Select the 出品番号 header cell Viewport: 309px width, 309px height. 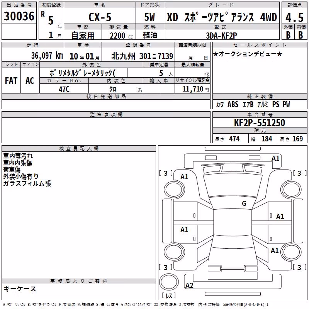click(19, 5)
